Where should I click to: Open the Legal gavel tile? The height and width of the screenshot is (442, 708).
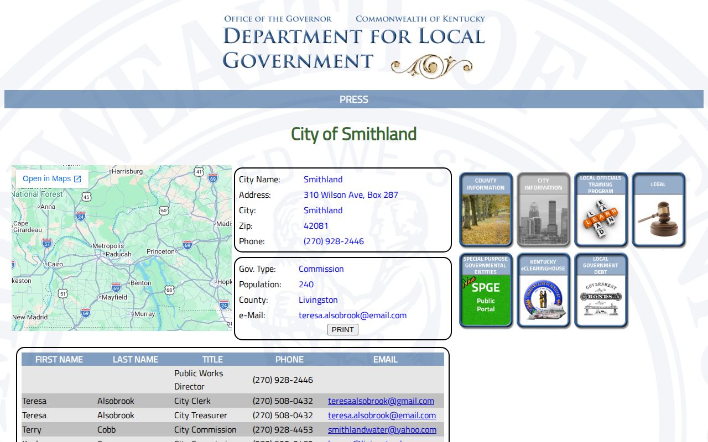(658, 209)
